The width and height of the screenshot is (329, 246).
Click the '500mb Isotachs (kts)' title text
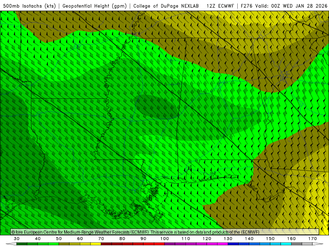point(30,6)
